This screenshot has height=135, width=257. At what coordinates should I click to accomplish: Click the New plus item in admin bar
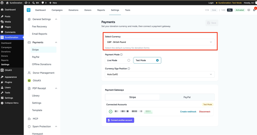point(53,3)
